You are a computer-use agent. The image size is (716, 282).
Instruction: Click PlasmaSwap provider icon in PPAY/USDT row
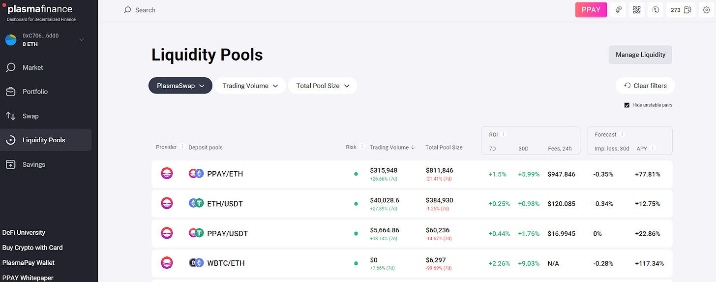167,233
